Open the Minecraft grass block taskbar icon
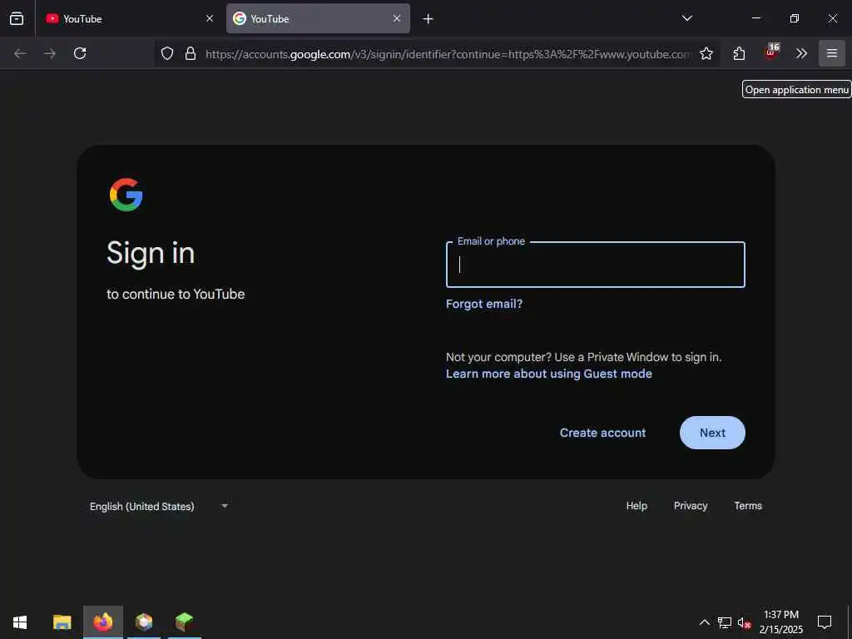The height and width of the screenshot is (639, 852). click(x=184, y=622)
